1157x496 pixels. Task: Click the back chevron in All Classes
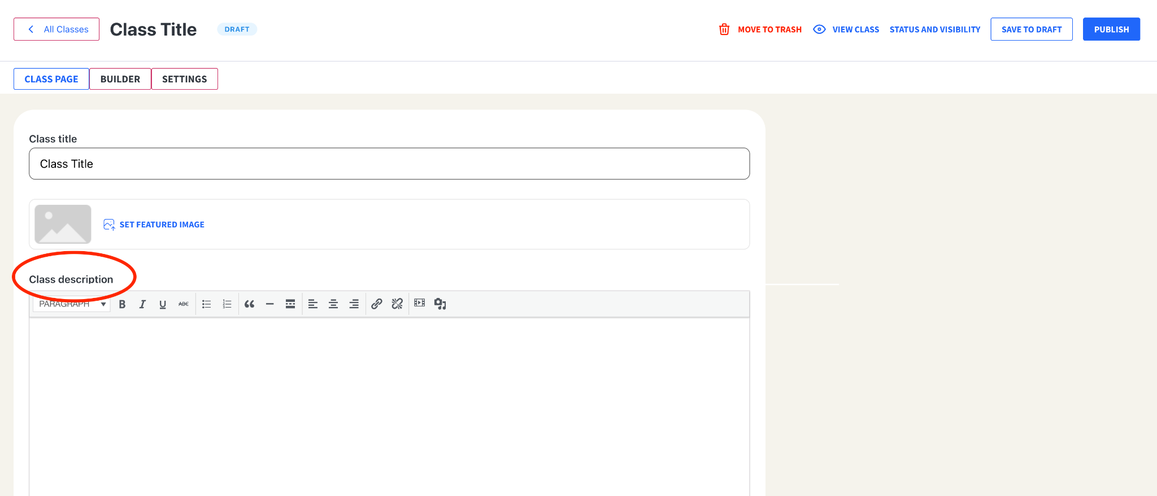(x=31, y=29)
